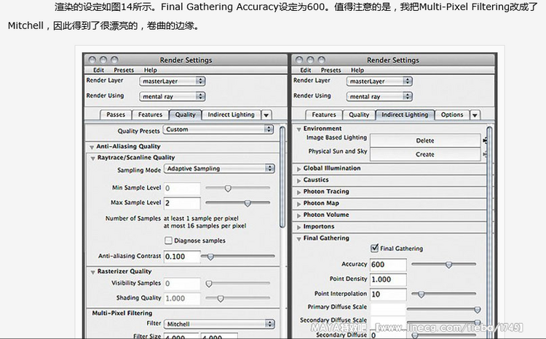Screen dimensions: 546x339
Task: Click connection icon beside Create button
Action: [x=484, y=153]
